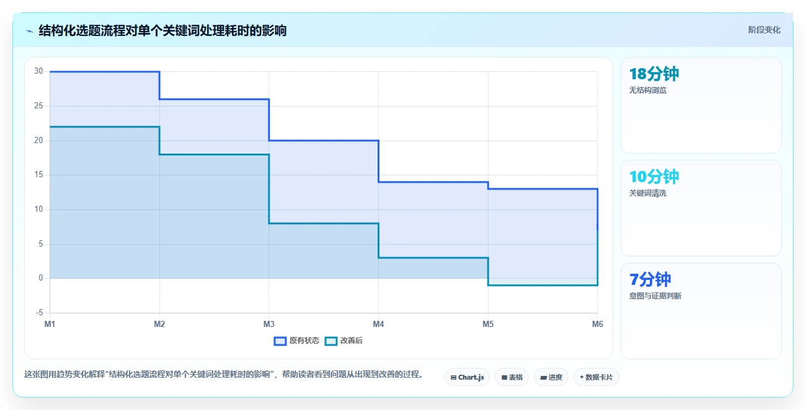Click the M6 x-axis label
Viewport: 806px width, 410px height.
[597, 324]
